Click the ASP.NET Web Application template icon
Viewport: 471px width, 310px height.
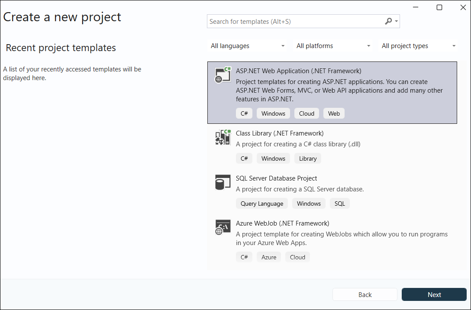pyautogui.click(x=223, y=75)
